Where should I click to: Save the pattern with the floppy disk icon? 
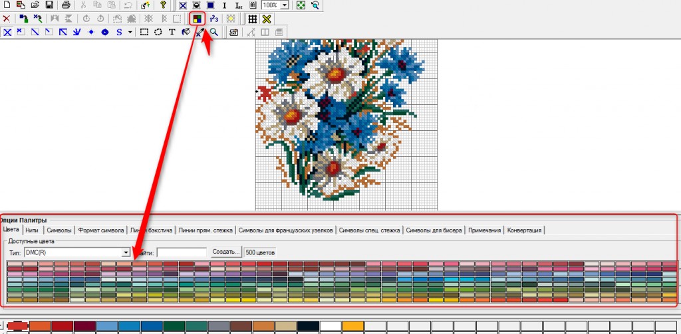[49, 5]
